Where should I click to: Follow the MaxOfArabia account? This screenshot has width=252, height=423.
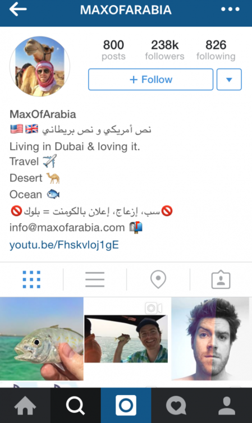pos(151,79)
